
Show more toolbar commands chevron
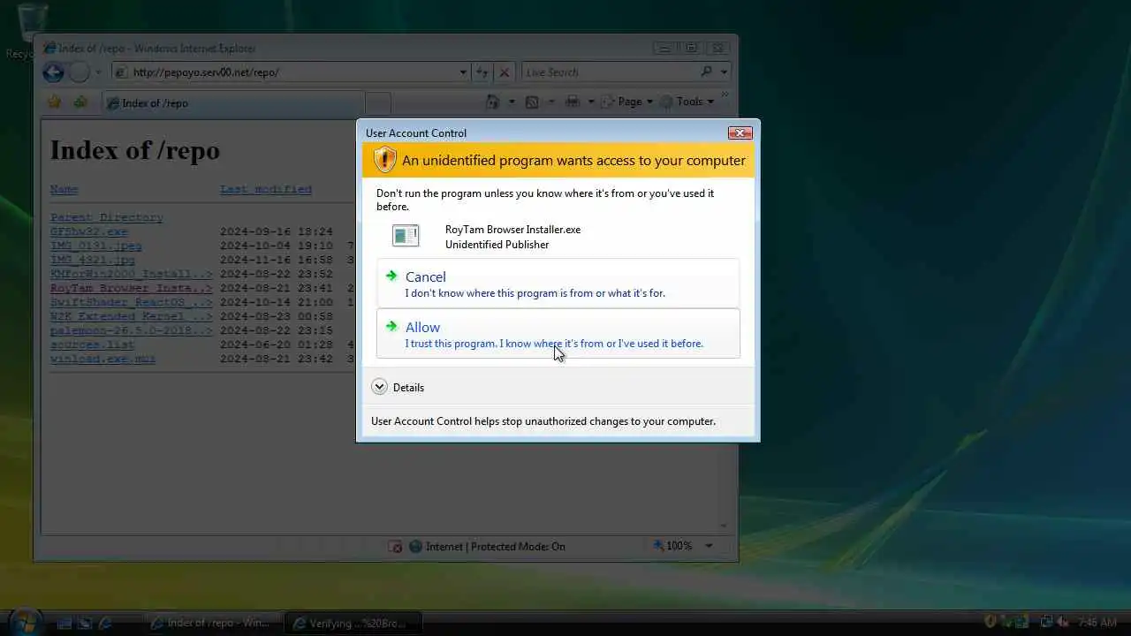coord(725,95)
